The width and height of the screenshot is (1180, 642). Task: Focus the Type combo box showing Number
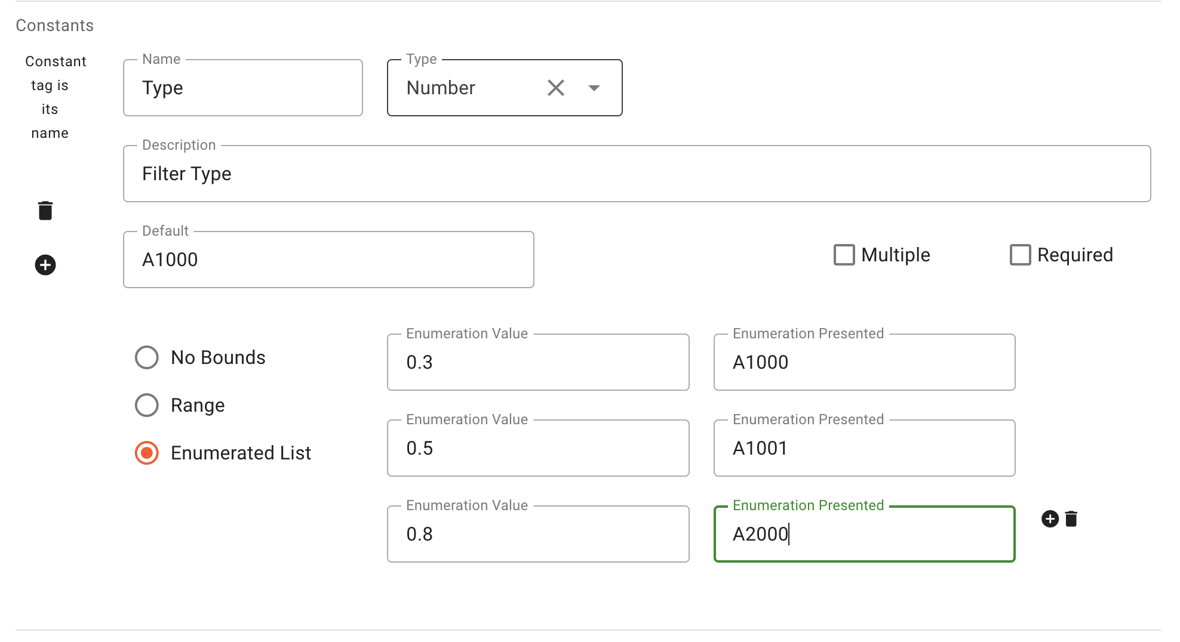(466, 88)
